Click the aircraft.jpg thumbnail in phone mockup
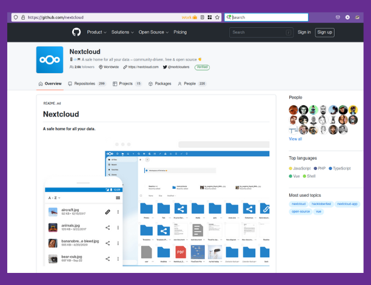371x285 pixels. tap(53, 212)
